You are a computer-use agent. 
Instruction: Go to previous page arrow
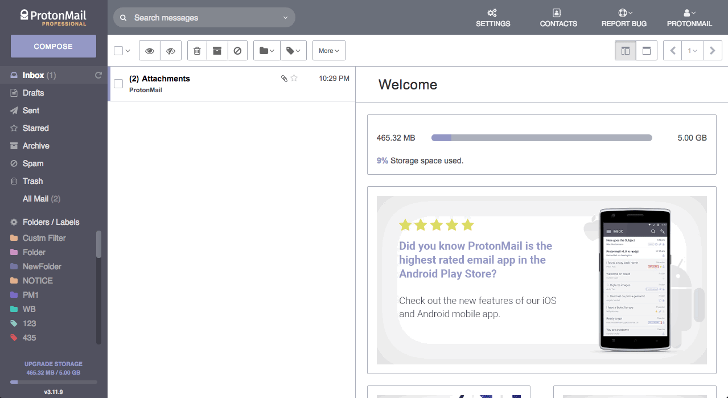tap(673, 51)
